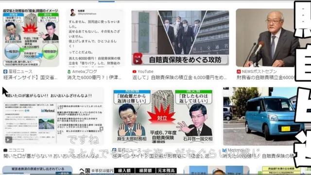
Task: Open the Ameba blog text screenshot thumbnail
Action: (x=95, y=38)
